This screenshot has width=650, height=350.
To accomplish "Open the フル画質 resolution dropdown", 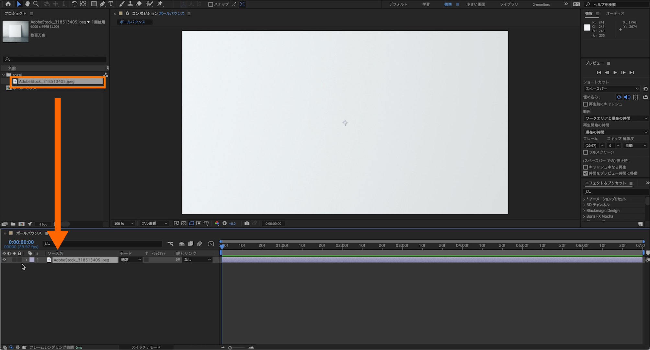I will [154, 224].
